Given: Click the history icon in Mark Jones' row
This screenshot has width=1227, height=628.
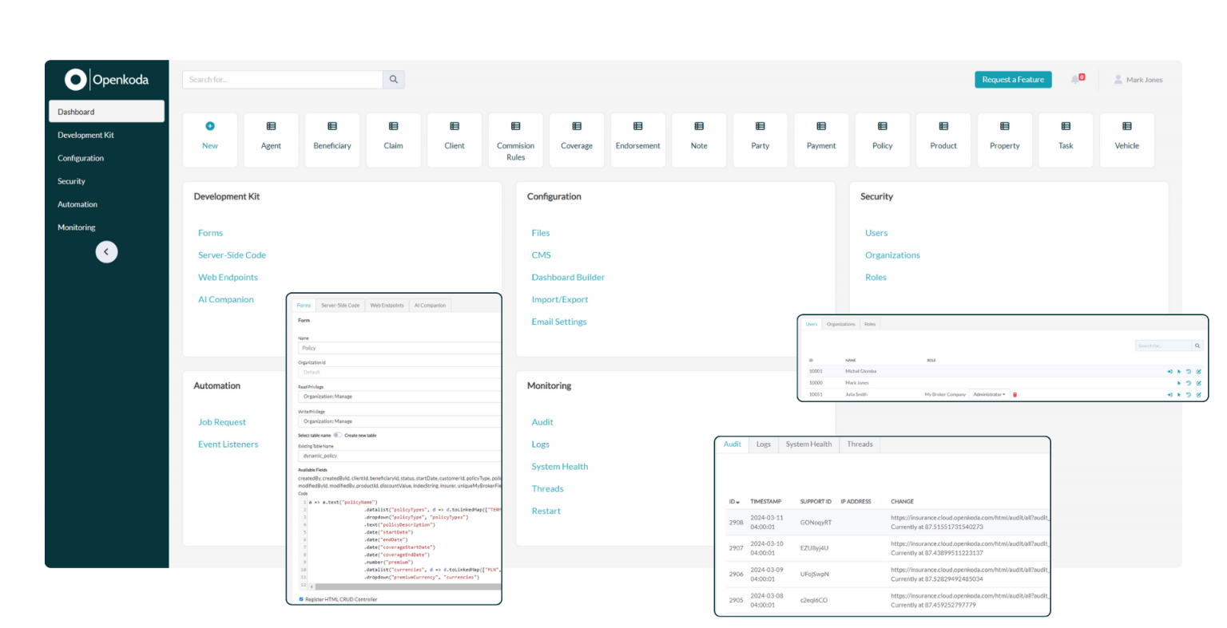Looking at the screenshot, I should coord(1188,383).
